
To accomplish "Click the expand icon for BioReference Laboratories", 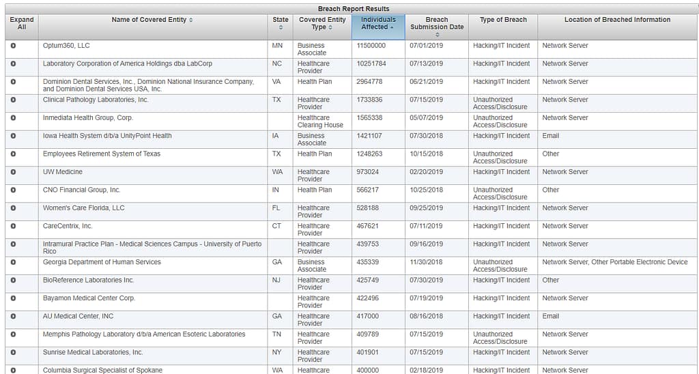I will 13,280.
